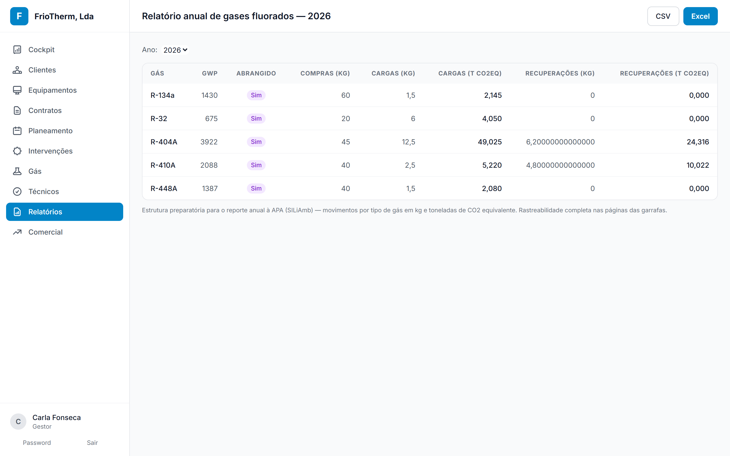Screen dimensions: 730x456
Task: Click the Sim badge in R-448A row
Action: tap(256, 188)
